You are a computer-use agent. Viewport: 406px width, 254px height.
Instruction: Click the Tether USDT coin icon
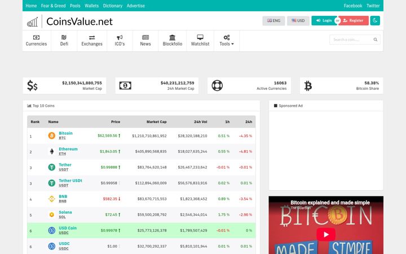tap(52, 167)
